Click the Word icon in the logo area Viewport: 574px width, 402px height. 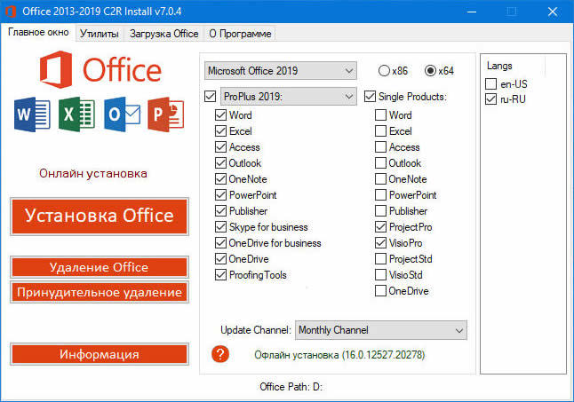[31, 114]
